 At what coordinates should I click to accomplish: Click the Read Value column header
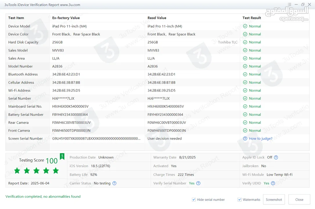[x=157, y=18]
